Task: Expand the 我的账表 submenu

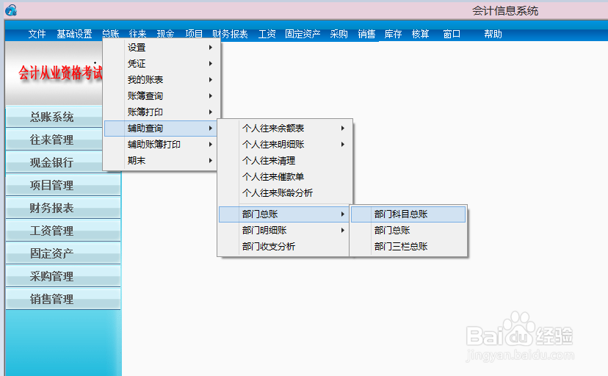Action: [161, 80]
